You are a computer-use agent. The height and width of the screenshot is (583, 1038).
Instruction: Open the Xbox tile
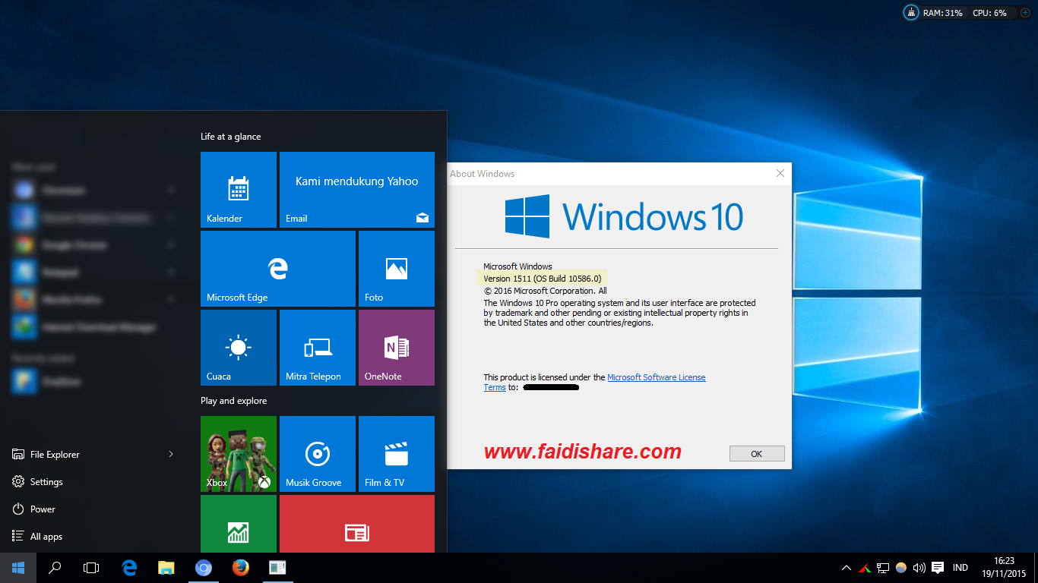(238, 453)
